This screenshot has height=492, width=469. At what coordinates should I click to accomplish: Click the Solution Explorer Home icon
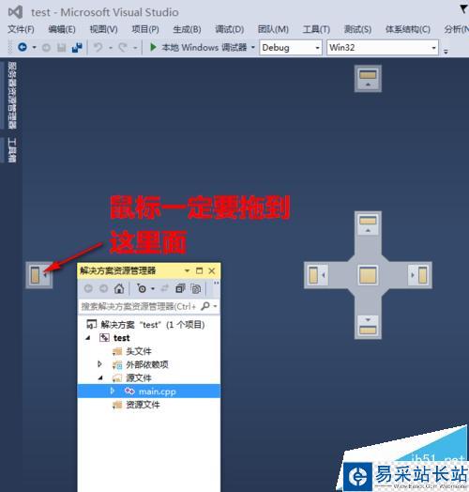click(119, 288)
